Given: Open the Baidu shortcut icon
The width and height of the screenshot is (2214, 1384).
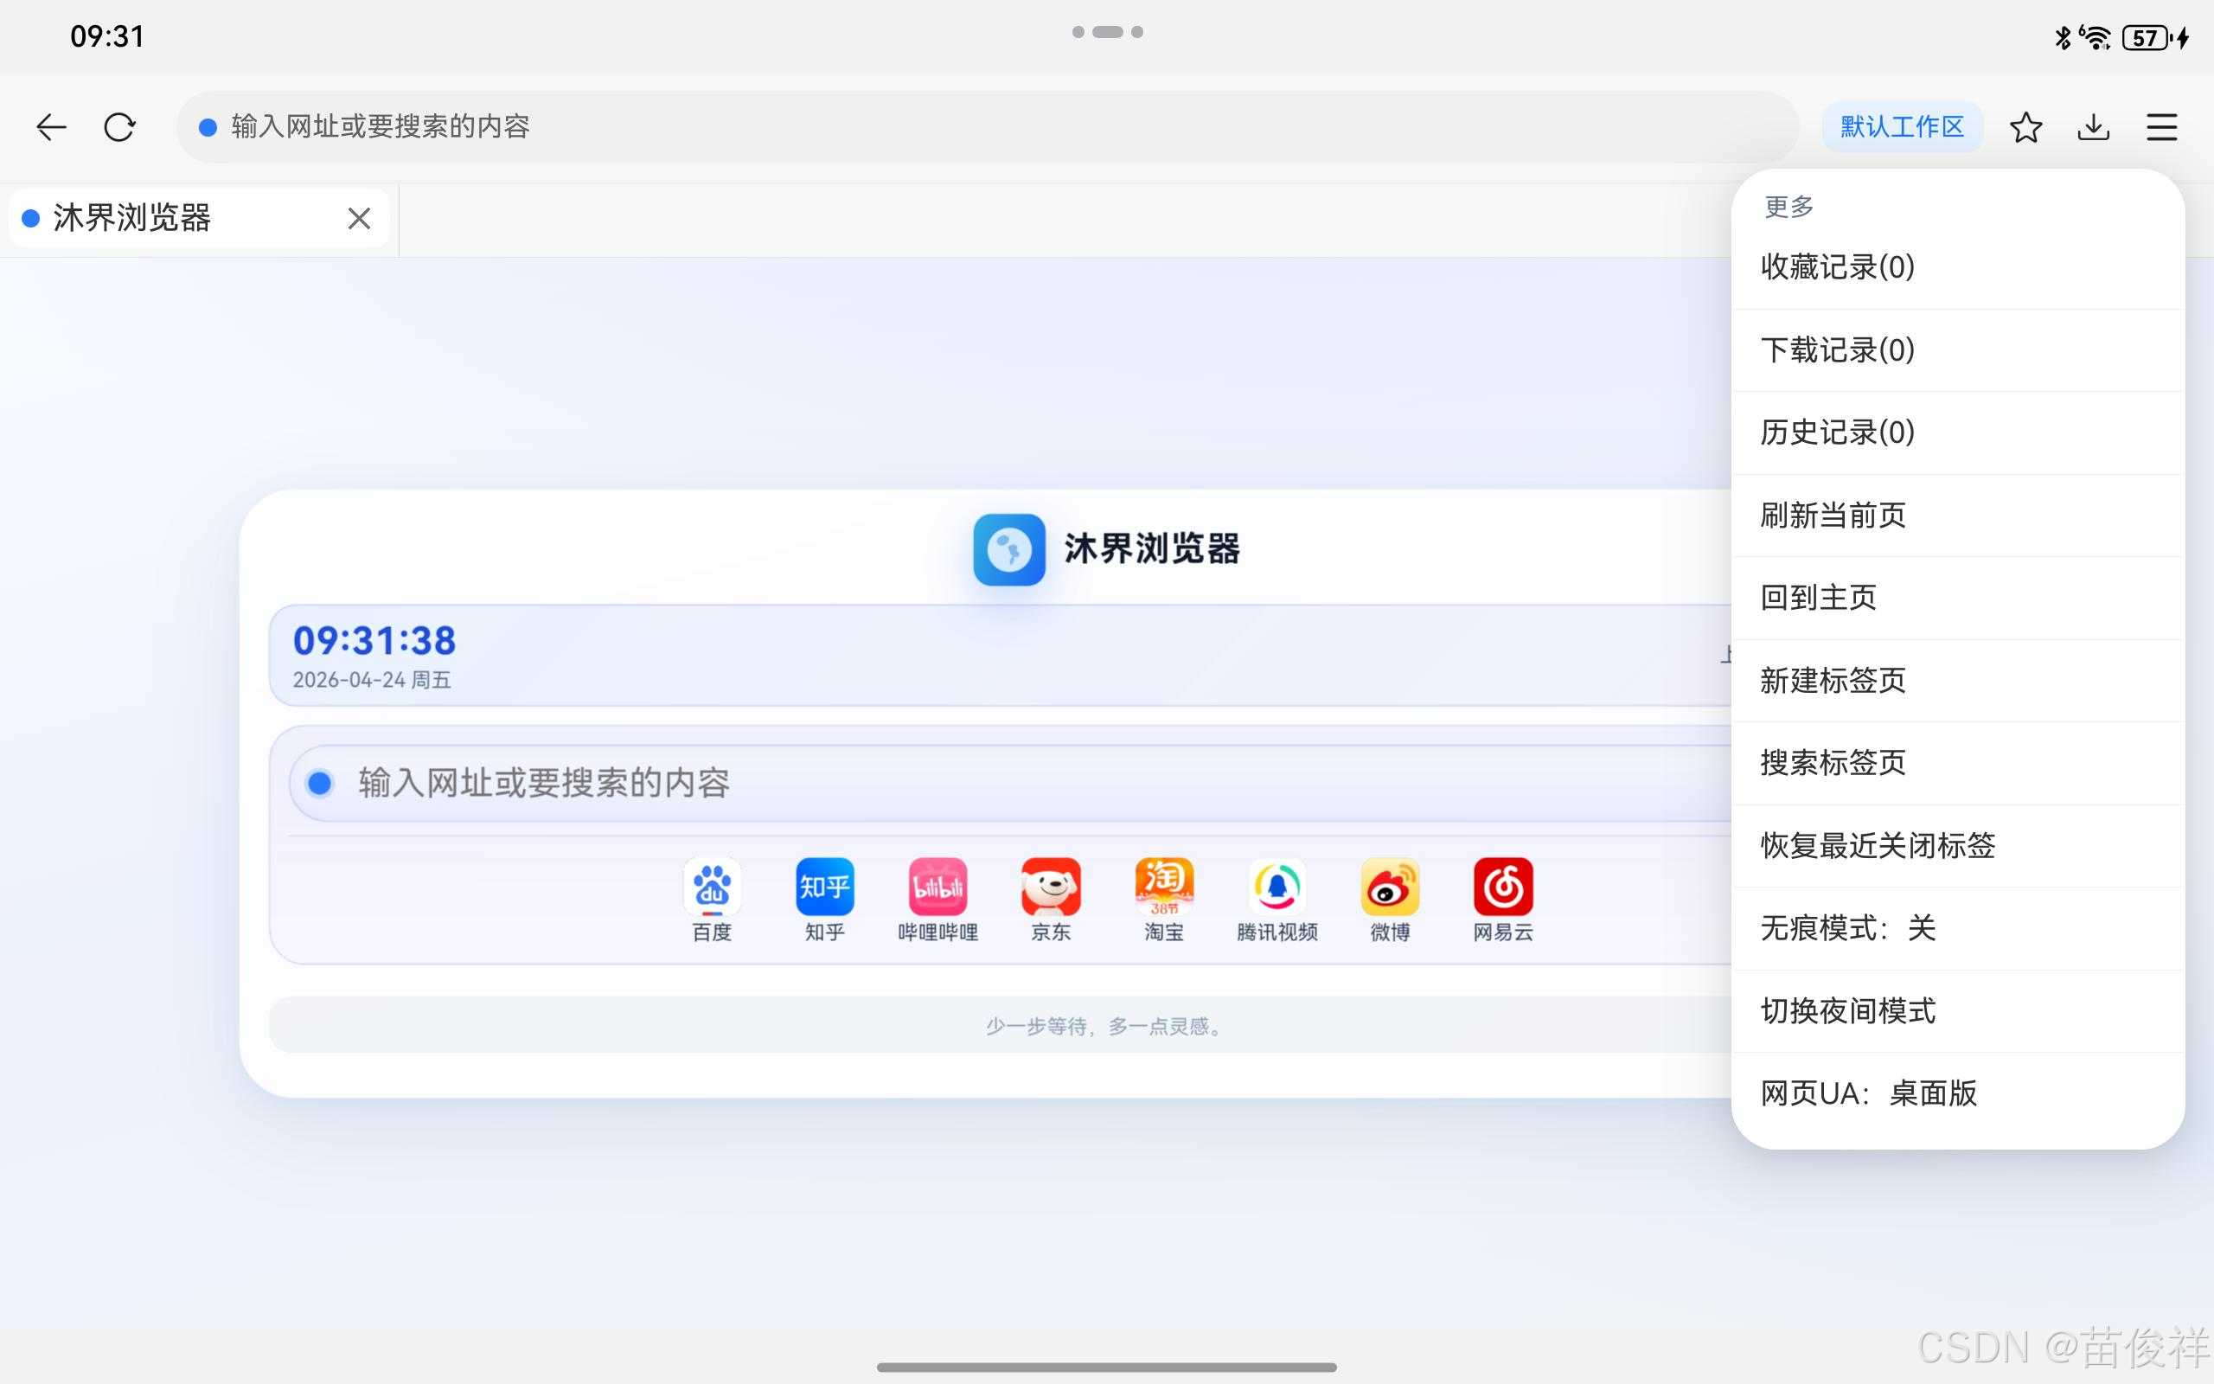Looking at the screenshot, I should (x=712, y=886).
